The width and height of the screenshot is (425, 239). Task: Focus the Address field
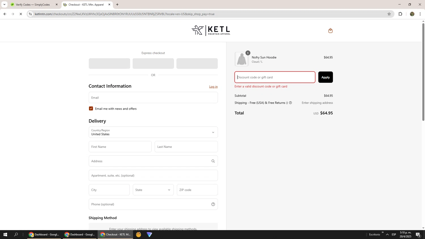pyautogui.click(x=153, y=161)
